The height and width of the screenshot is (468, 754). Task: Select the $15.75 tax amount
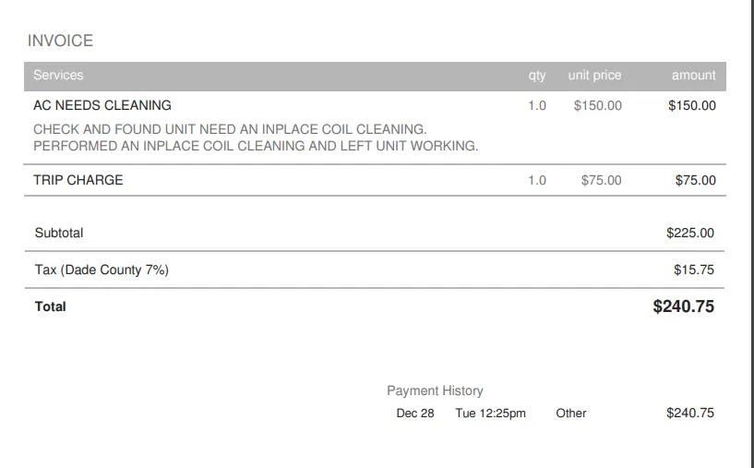click(693, 270)
